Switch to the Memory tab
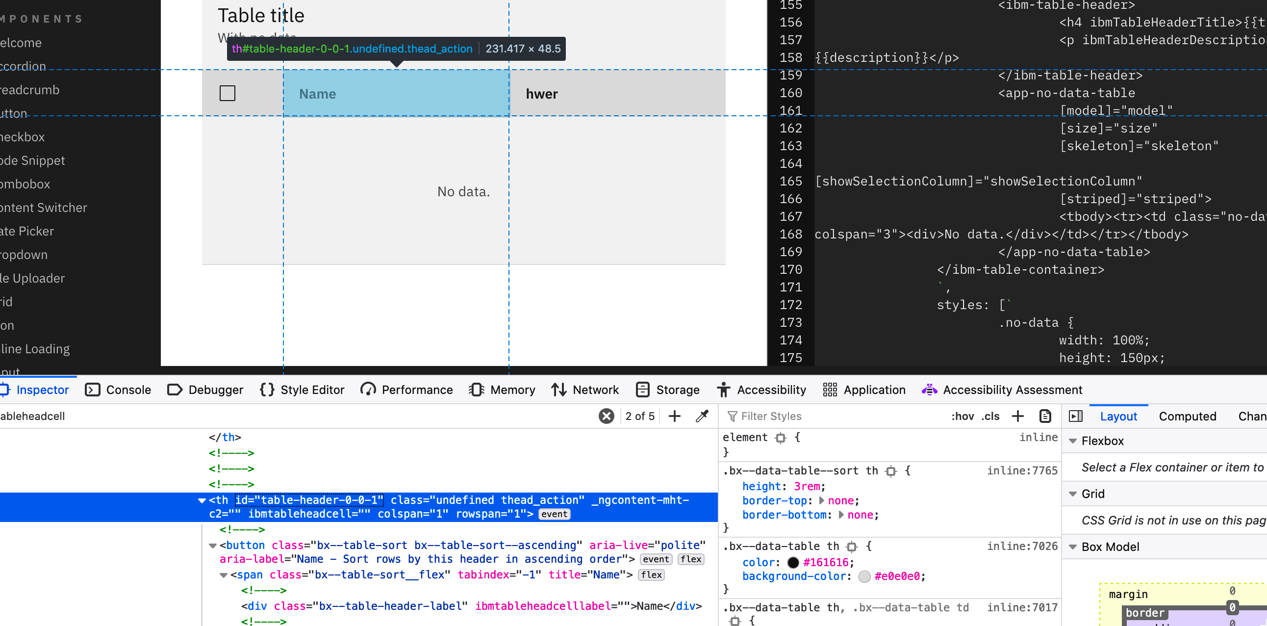This screenshot has width=1267, height=626. 502,390
